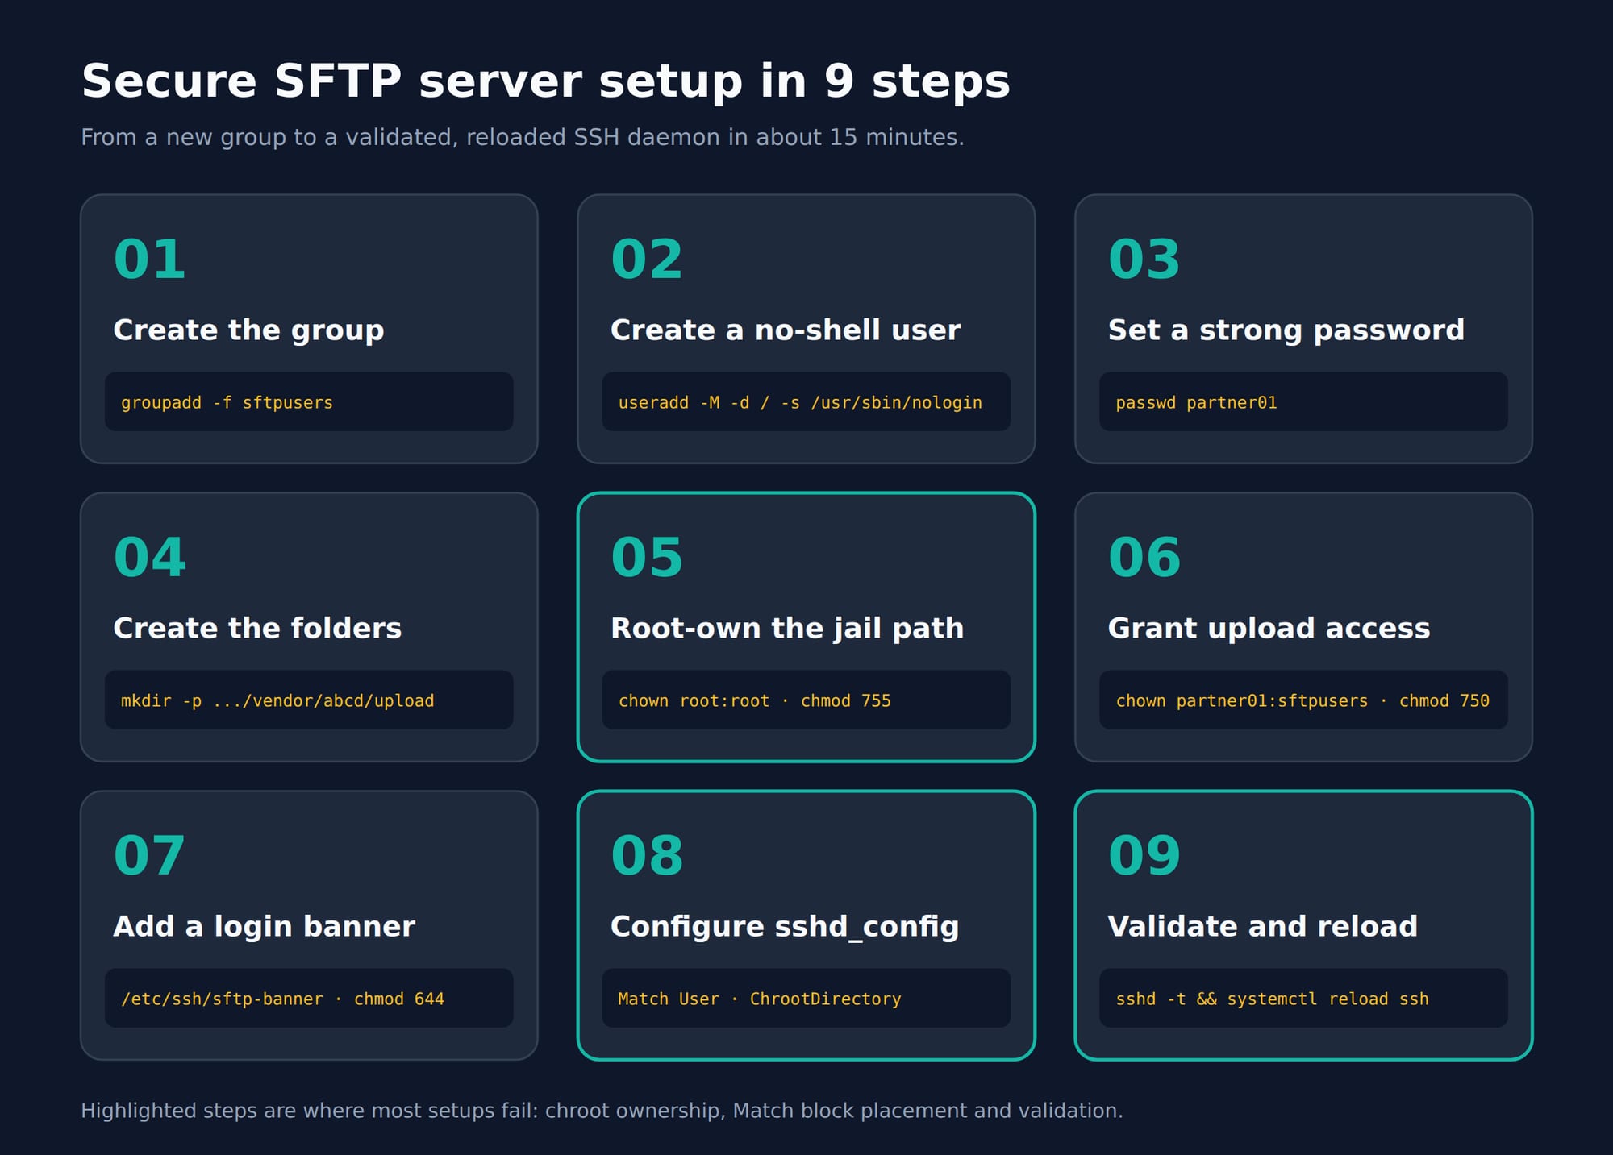Select the "Create a no-shell user" heading
Viewport: 1613px width, 1155px height.
click(x=786, y=330)
